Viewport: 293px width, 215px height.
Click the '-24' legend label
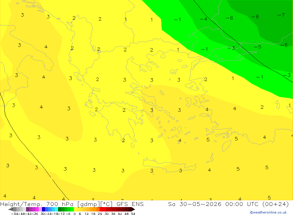click(x=48, y=214)
